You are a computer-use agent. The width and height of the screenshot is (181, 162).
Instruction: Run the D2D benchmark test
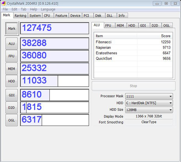click(11, 107)
